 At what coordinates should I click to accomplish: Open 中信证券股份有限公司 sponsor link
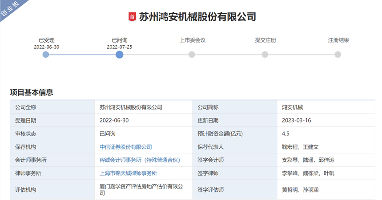coord(126,147)
